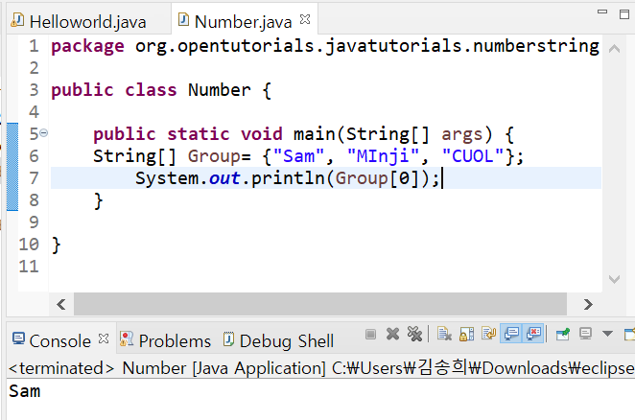This screenshot has height=420, width=635.
Task: Open the Display Selected Console dropdown arrow
Action: coord(607,334)
